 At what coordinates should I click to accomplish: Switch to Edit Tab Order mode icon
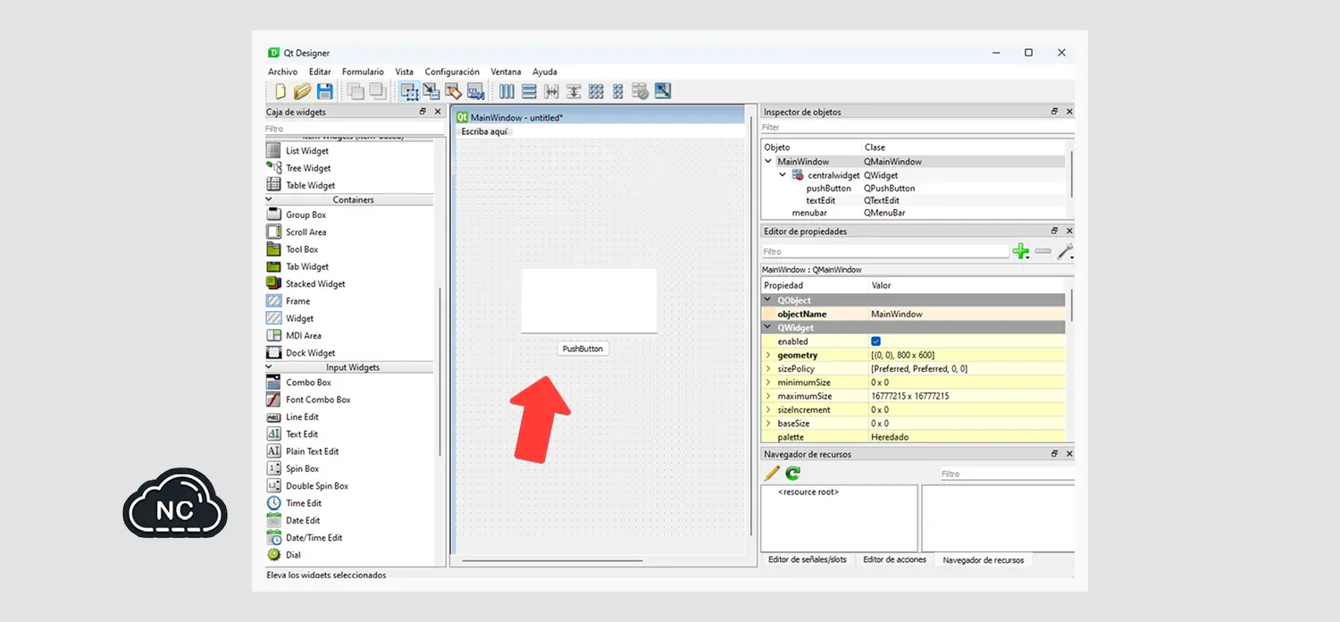(475, 91)
